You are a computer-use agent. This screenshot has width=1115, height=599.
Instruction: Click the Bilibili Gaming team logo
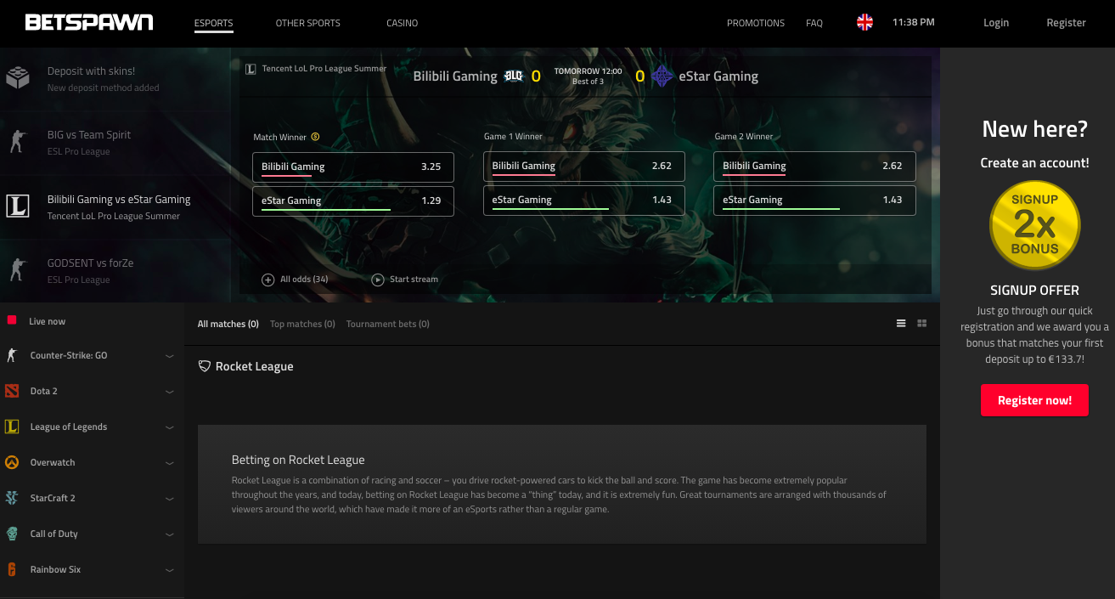tap(513, 76)
